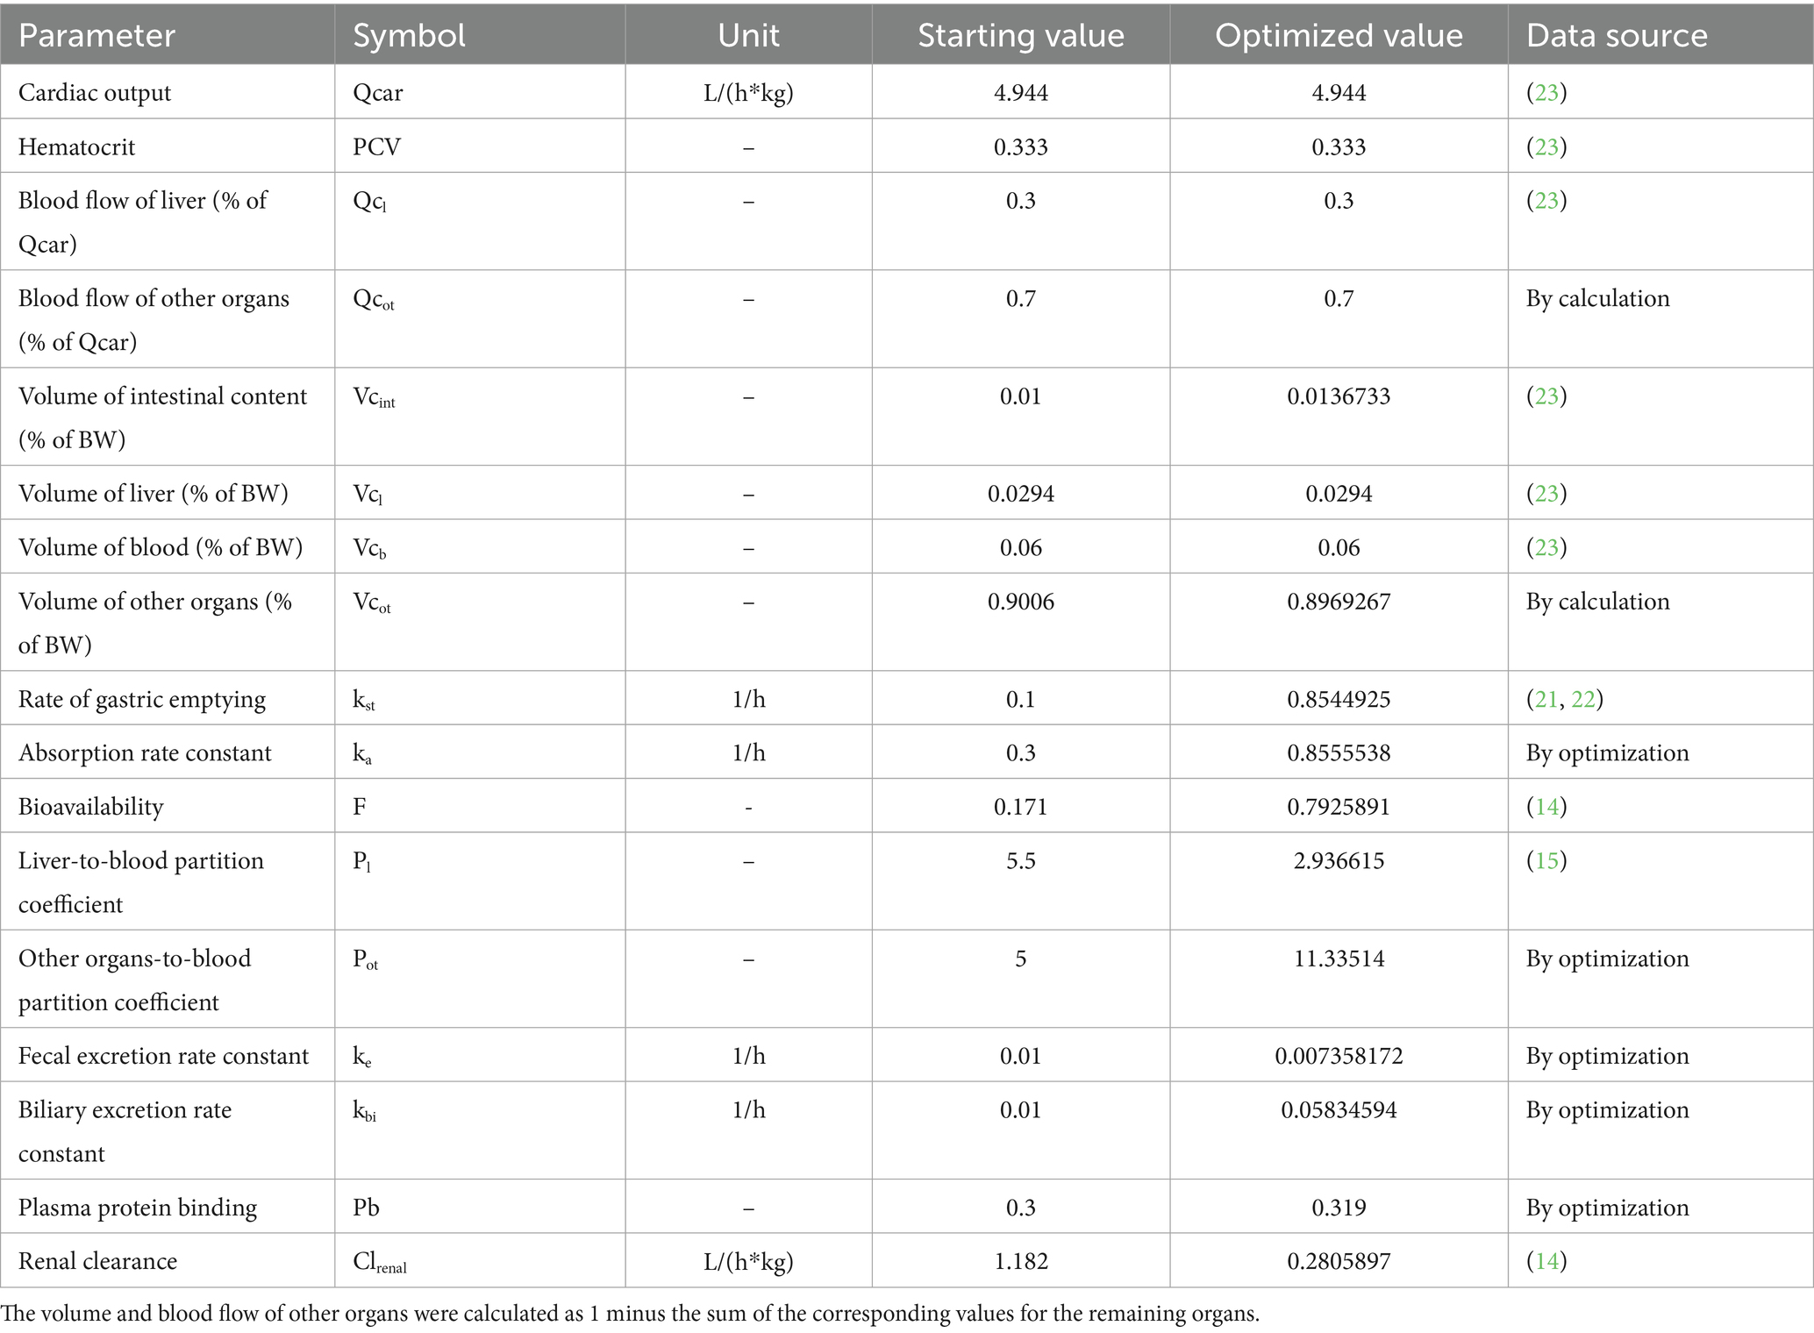Select the Plasma protein binding parameter cell

168,1207
